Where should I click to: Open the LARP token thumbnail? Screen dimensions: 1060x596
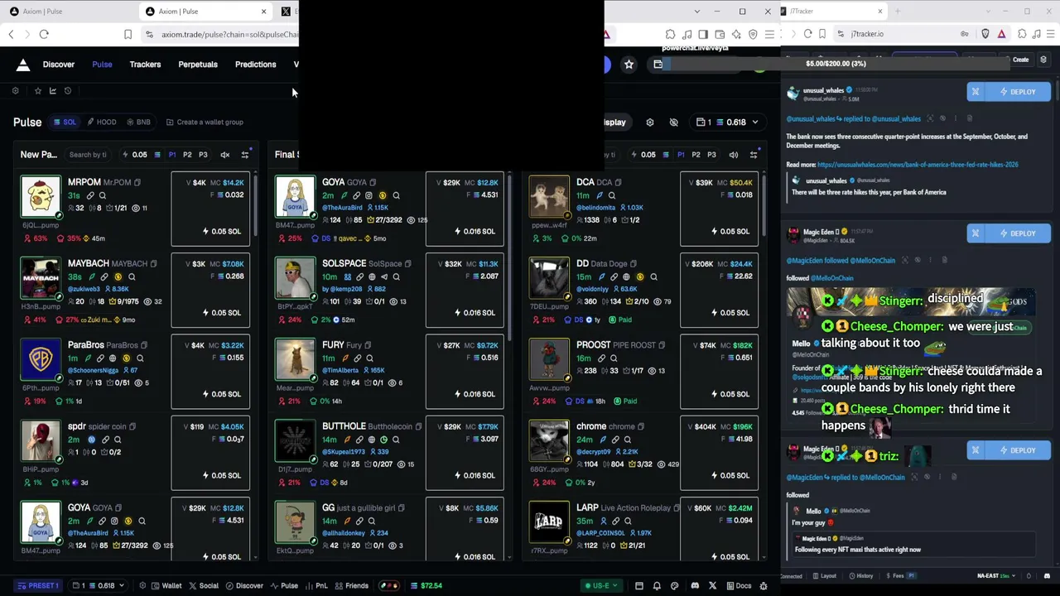550,522
